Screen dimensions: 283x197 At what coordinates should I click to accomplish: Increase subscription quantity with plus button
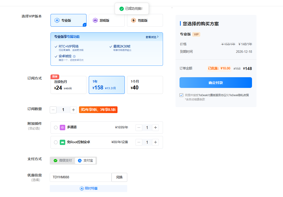coord(73,110)
